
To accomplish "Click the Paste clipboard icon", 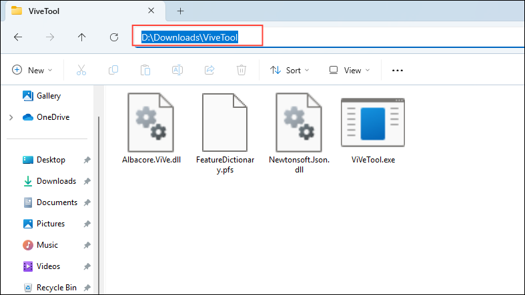I will (x=145, y=70).
